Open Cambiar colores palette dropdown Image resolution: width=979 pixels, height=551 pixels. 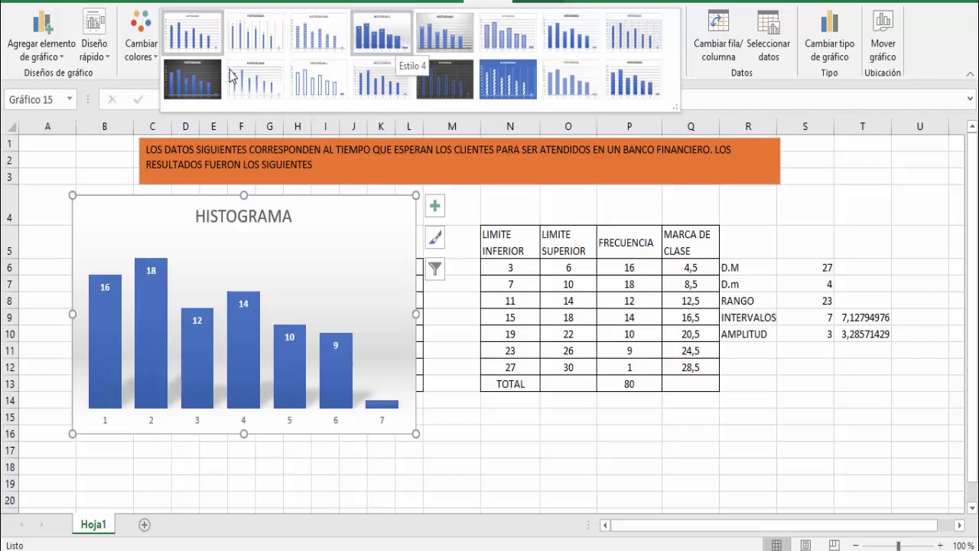(x=141, y=37)
